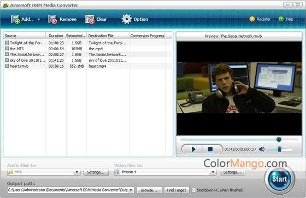The height and width of the screenshot is (198, 306).
Task: Click the Conversion Progress column header
Action: click(147, 36)
